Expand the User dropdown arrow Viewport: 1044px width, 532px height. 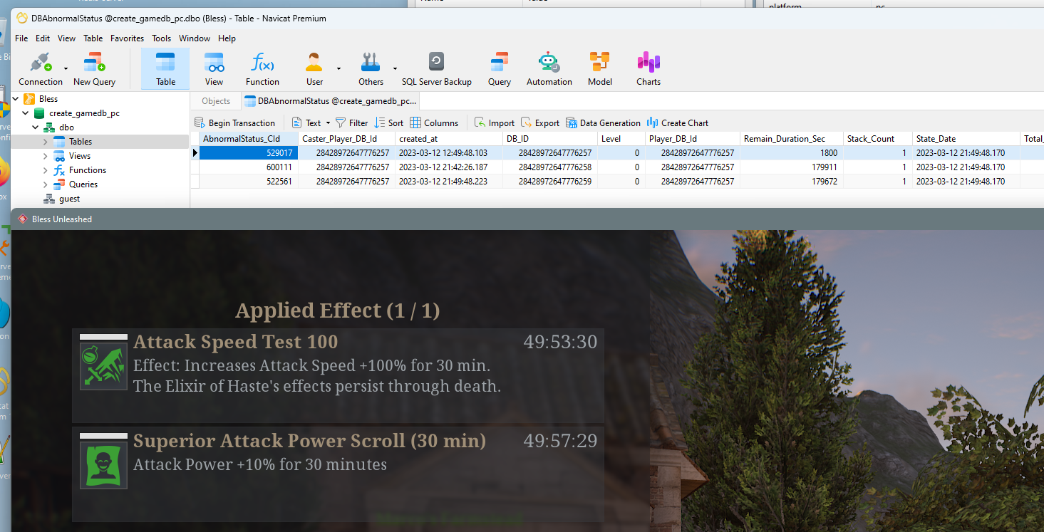pos(338,69)
